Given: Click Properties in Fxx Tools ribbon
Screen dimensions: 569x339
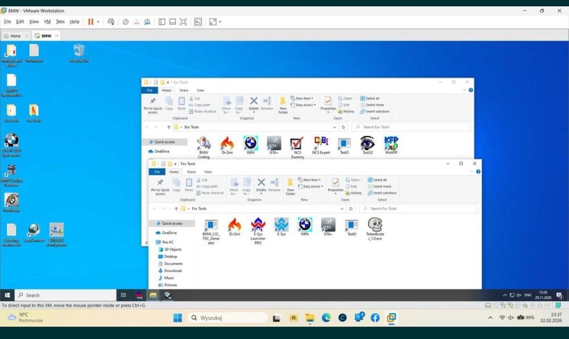Looking at the screenshot, I should coord(335,185).
